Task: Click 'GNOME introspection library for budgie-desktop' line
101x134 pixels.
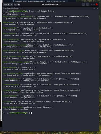Action: tap(26, 81)
